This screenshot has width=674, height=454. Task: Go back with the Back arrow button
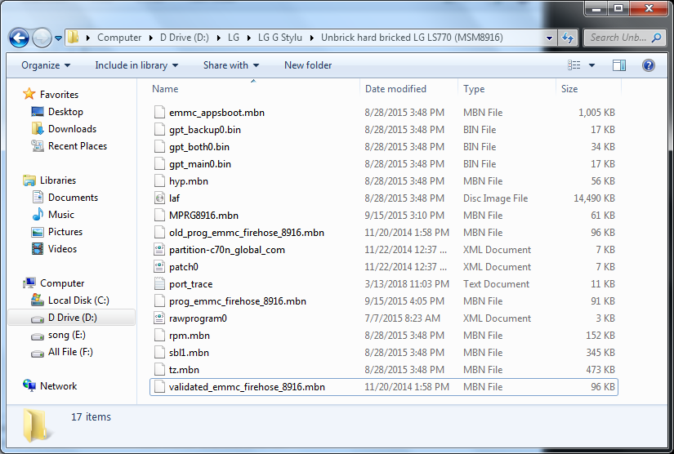coord(19,38)
